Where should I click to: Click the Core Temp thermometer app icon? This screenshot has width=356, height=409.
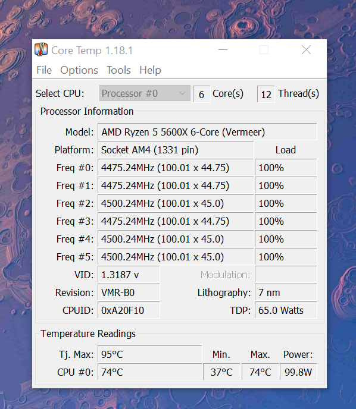41,49
